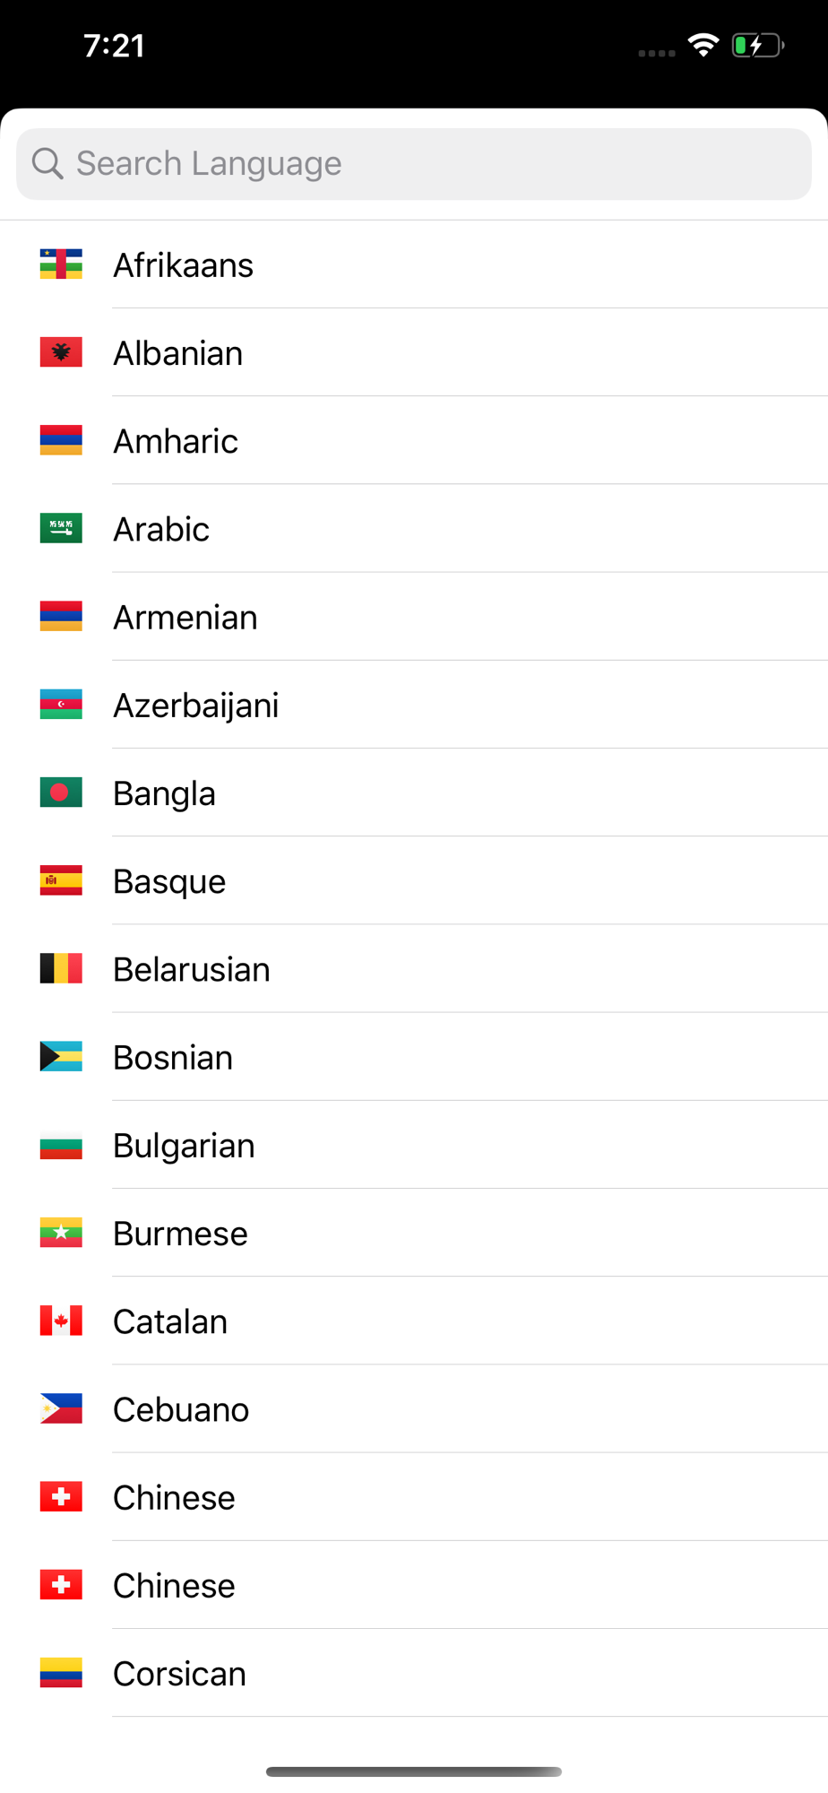The image size is (828, 1793).
Task: Focus the Search Language field
Action: pyautogui.click(x=414, y=164)
